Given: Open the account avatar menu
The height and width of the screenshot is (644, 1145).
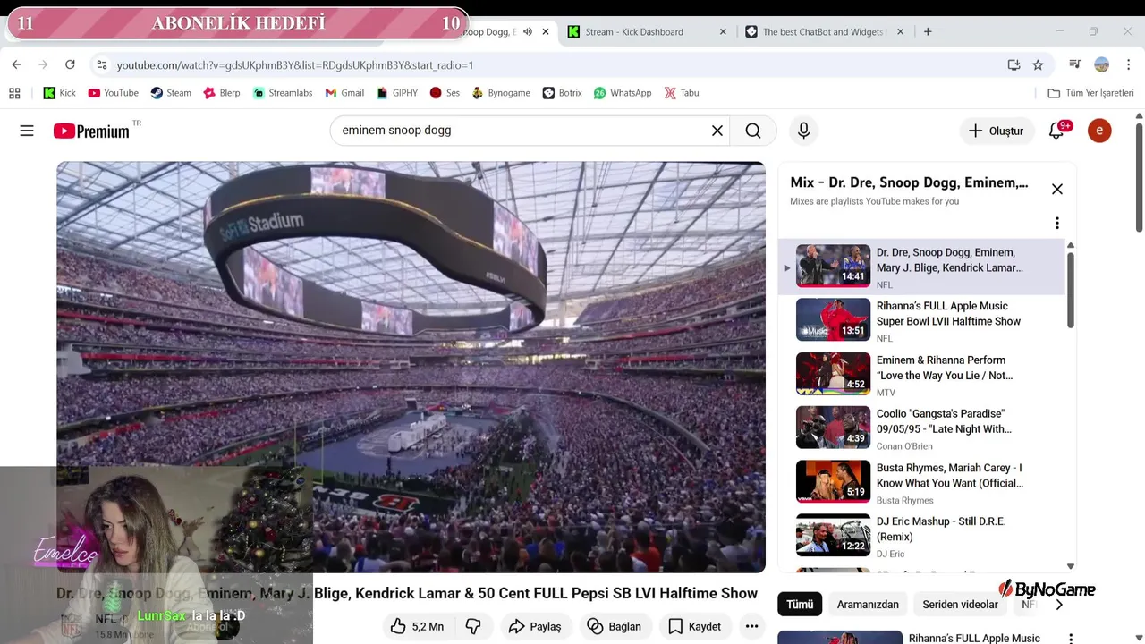Looking at the screenshot, I should point(1099,131).
